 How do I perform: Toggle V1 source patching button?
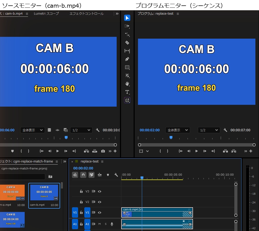click(75, 212)
